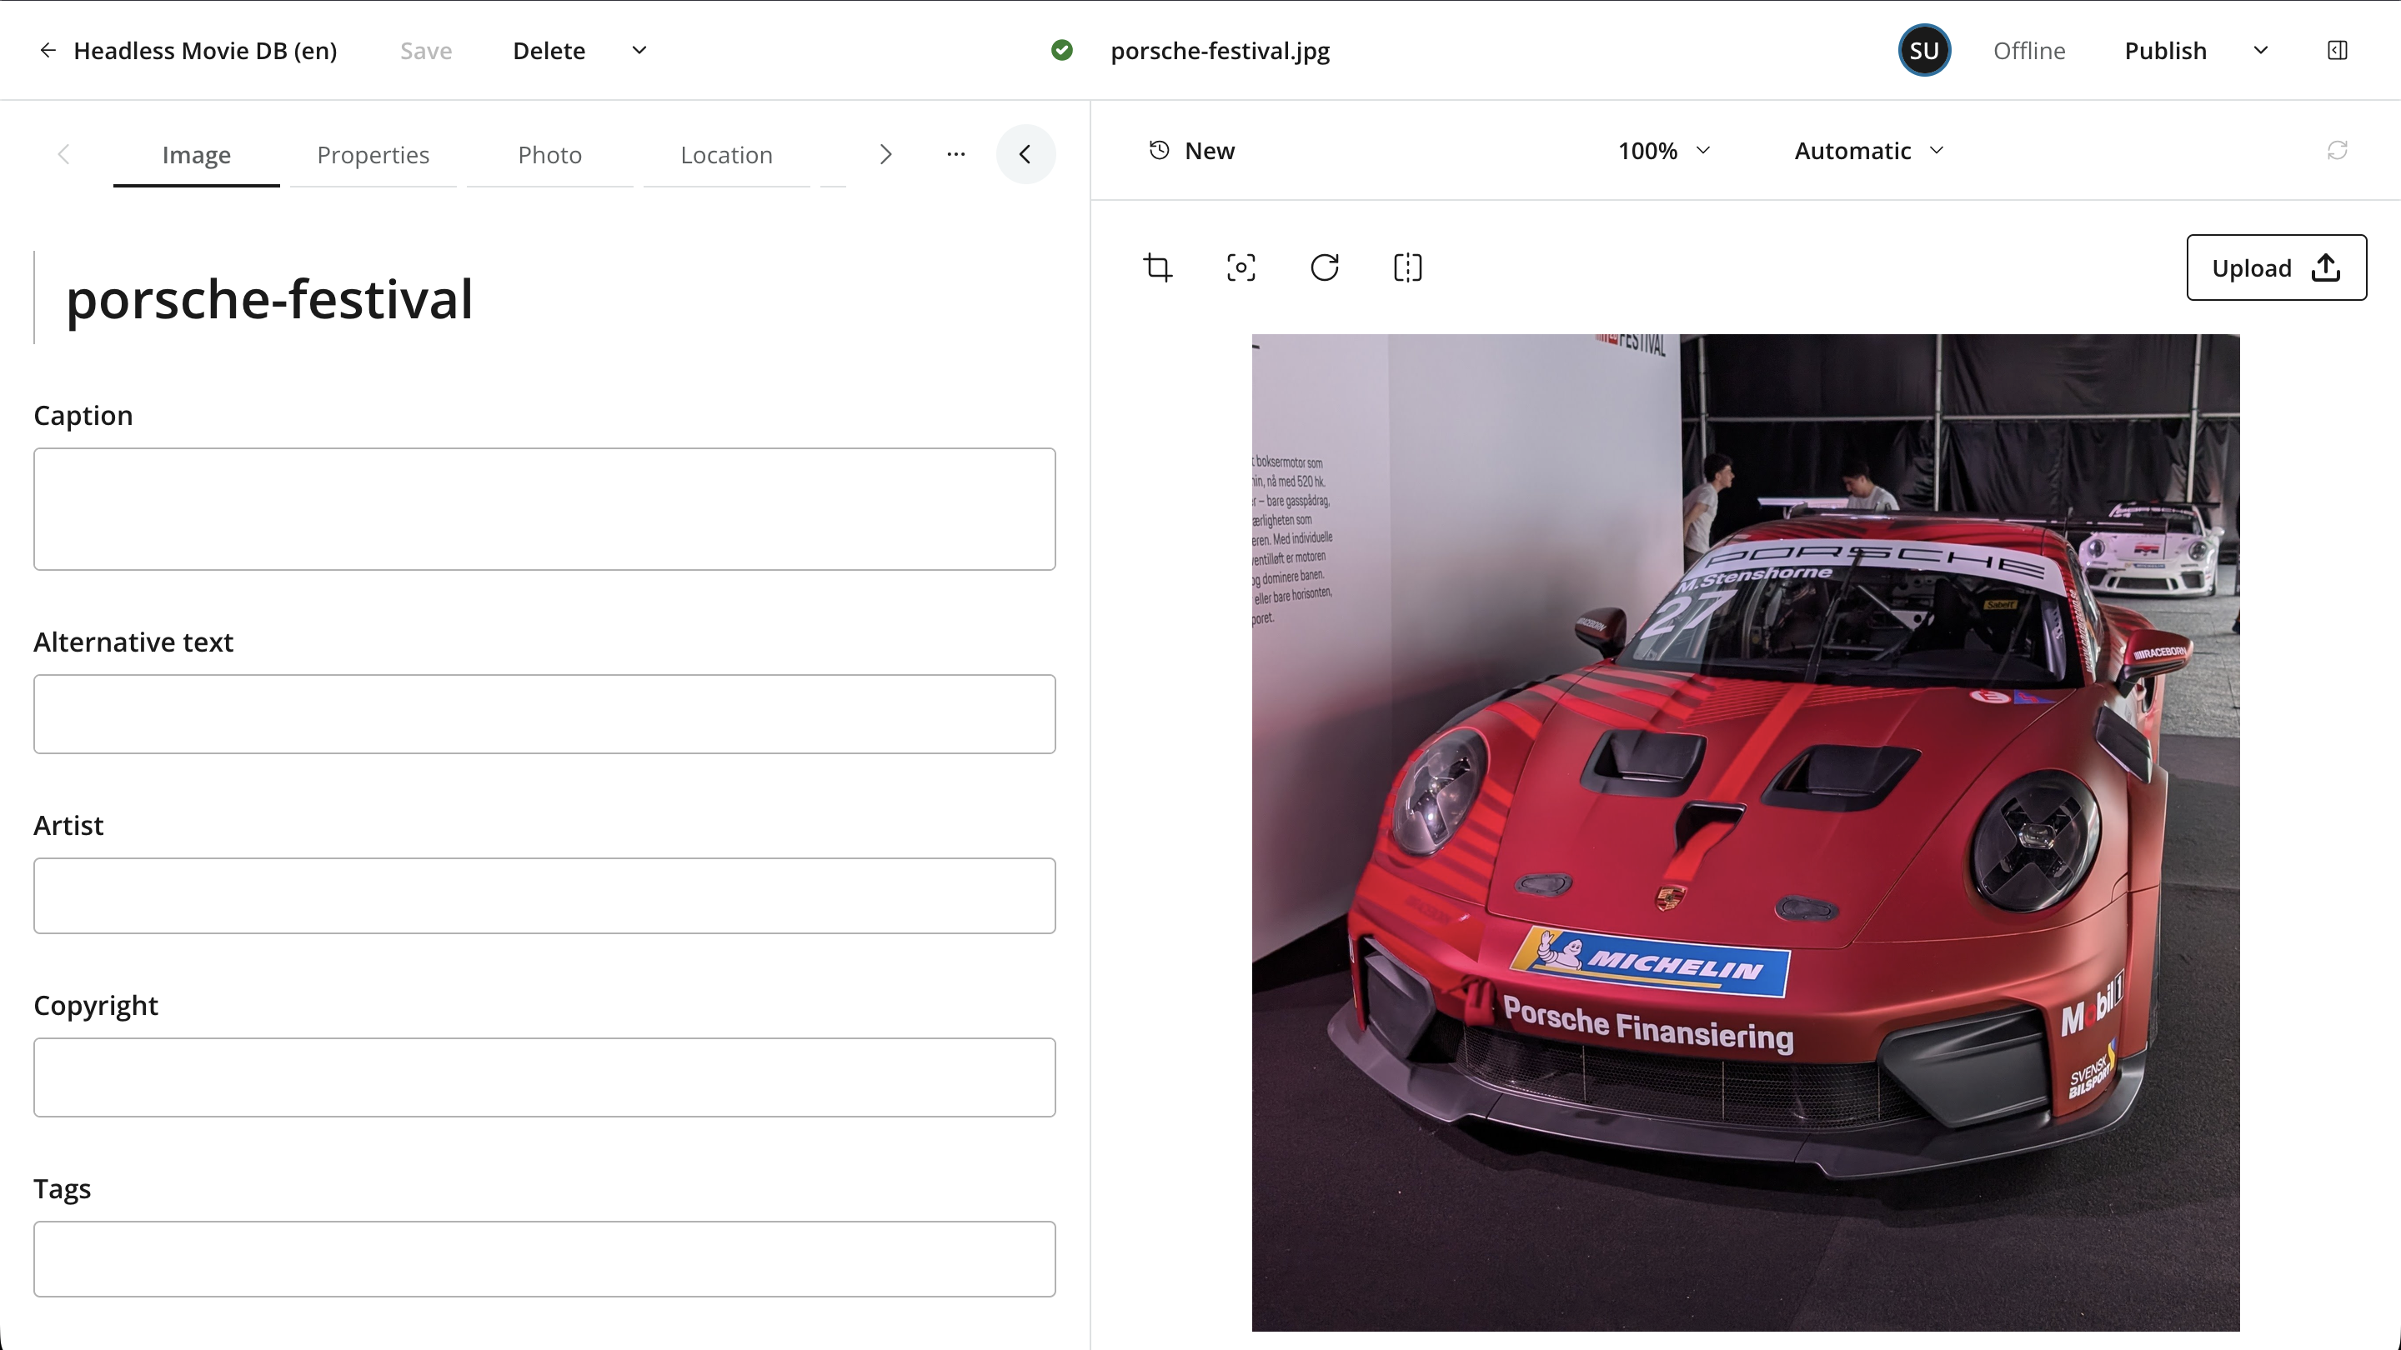Click the Offline status label

coord(2029,50)
